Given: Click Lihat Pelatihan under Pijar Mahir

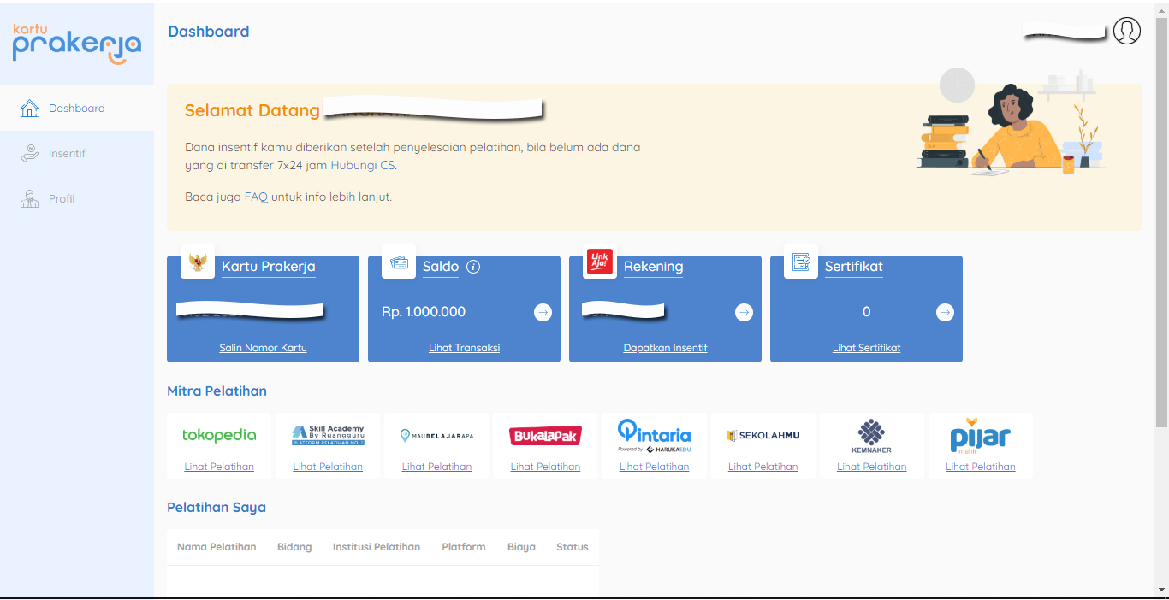Looking at the screenshot, I should pyautogui.click(x=980, y=467).
